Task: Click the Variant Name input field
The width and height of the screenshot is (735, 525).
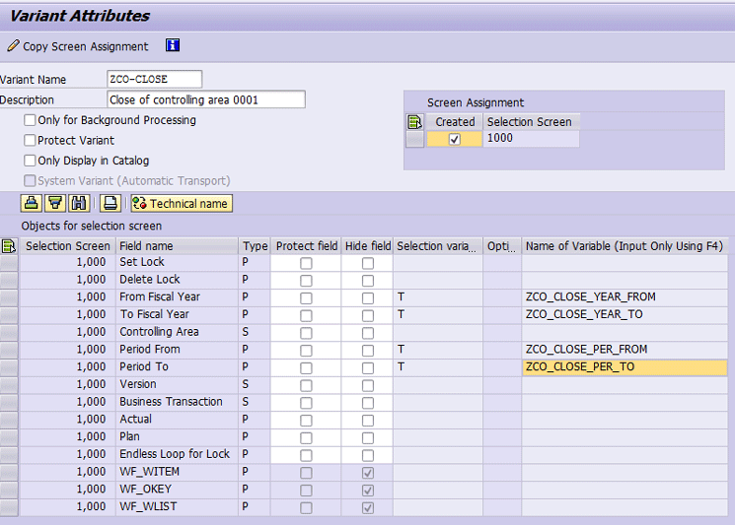Action: click(154, 80)
